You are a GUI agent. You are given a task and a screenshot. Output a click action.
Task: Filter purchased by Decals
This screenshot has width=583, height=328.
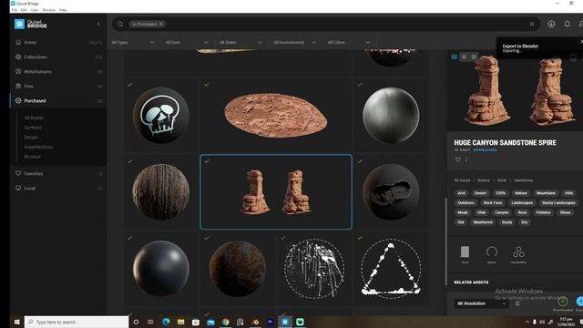[x=31, y=137]
